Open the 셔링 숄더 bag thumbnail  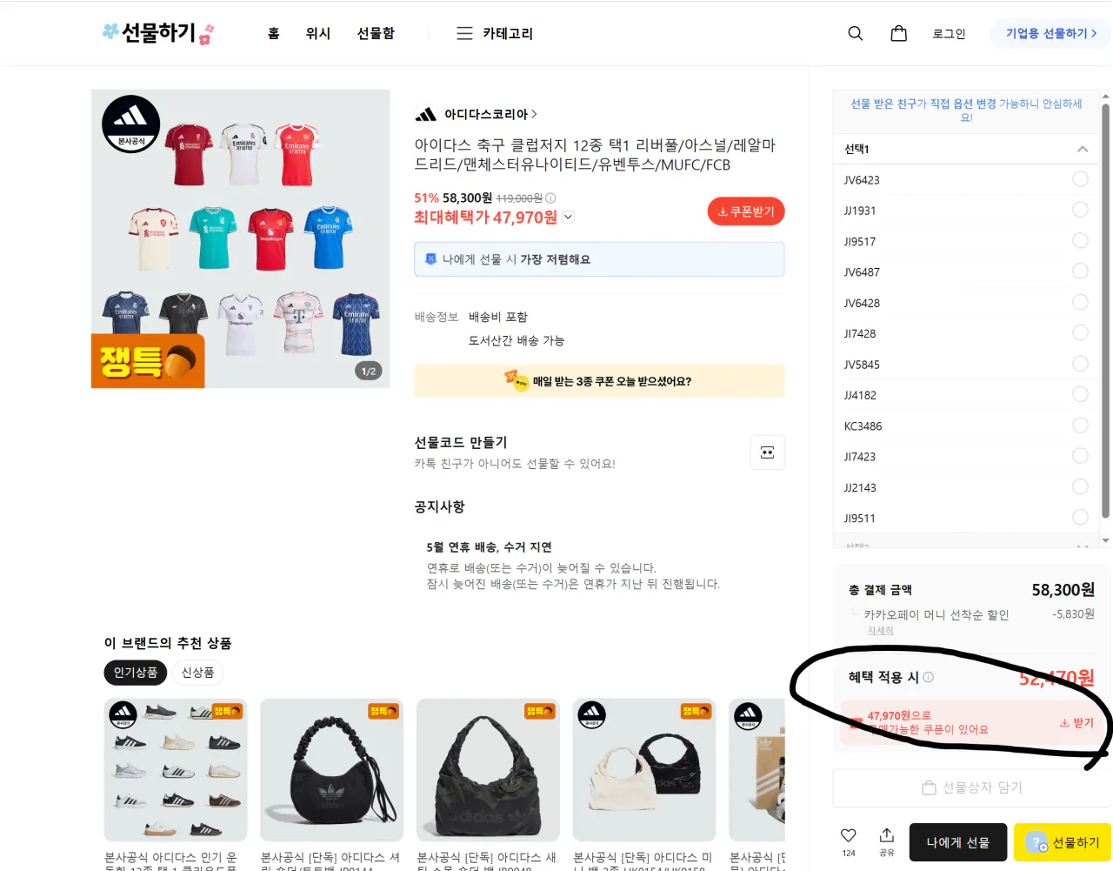tap(332, 770)
